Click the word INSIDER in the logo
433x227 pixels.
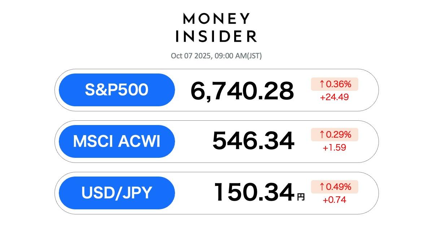[x=216, y=36]
